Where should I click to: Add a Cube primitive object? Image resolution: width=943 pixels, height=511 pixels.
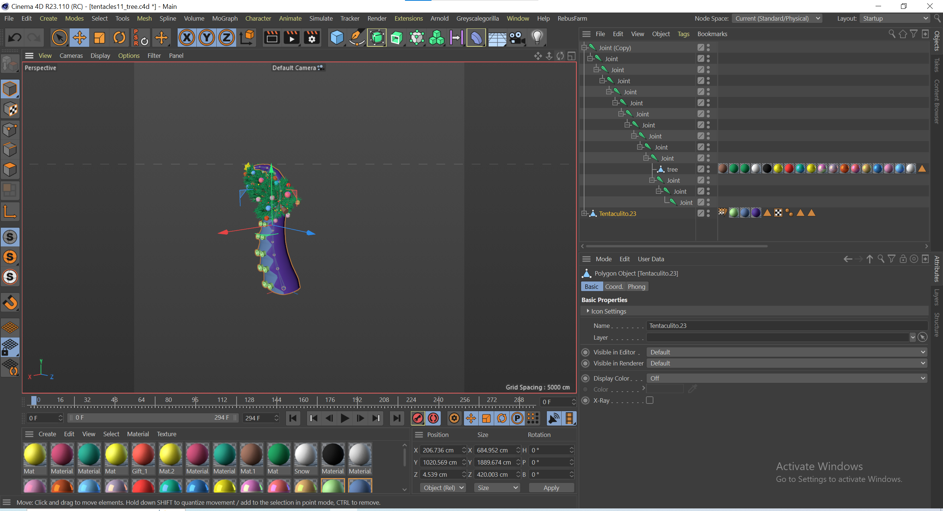coord(336,38)
